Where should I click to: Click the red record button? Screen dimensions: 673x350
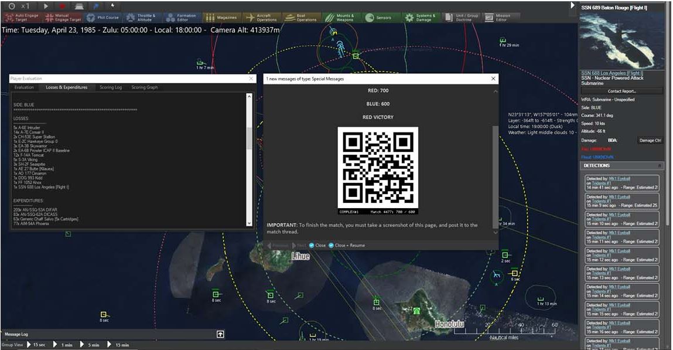click(62, 6)
